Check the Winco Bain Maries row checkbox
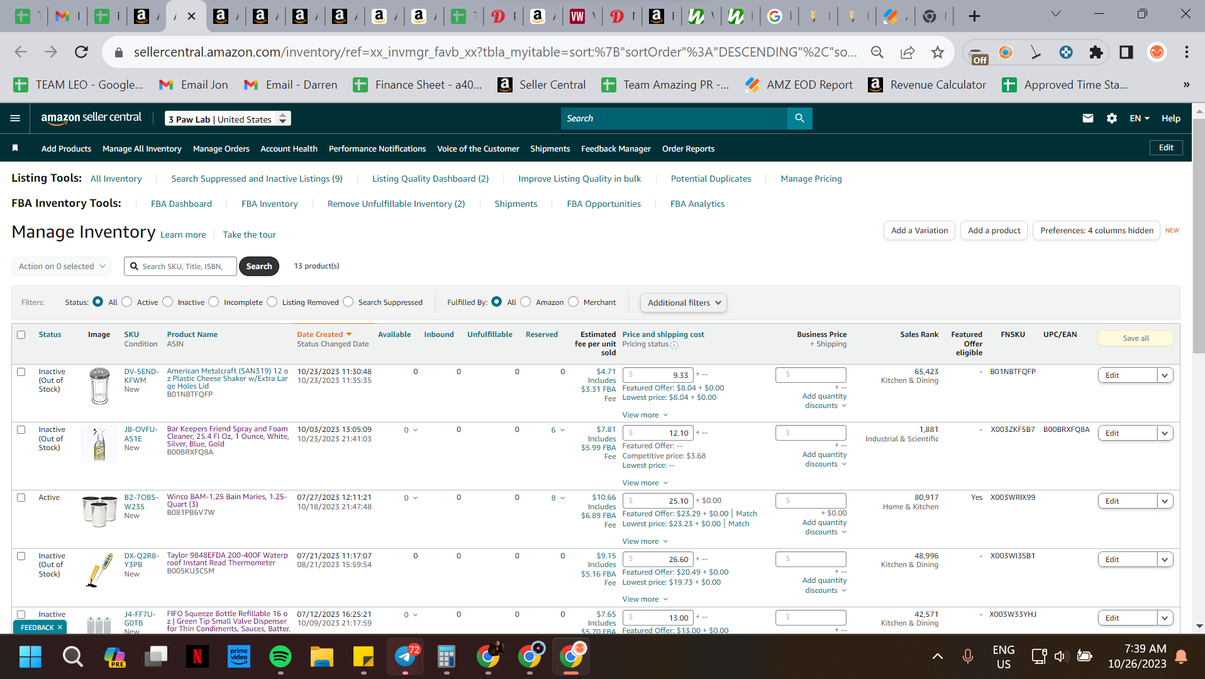Image resolution: width=1205 pixels, height=679 pixels. click(21, 497)
